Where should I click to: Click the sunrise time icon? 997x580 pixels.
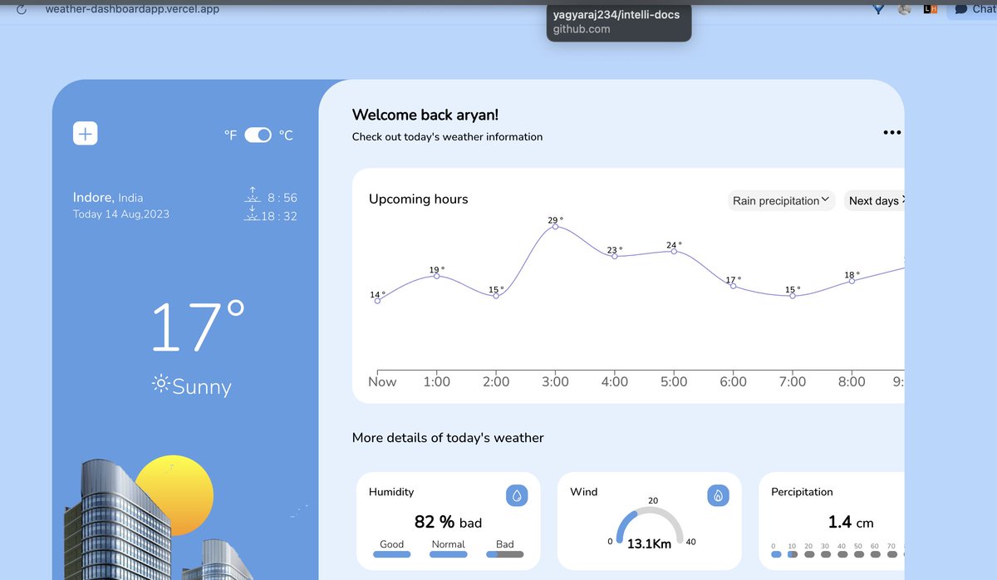click(253, 196)
